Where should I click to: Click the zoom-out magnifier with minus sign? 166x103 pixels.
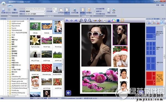[90, 20]
